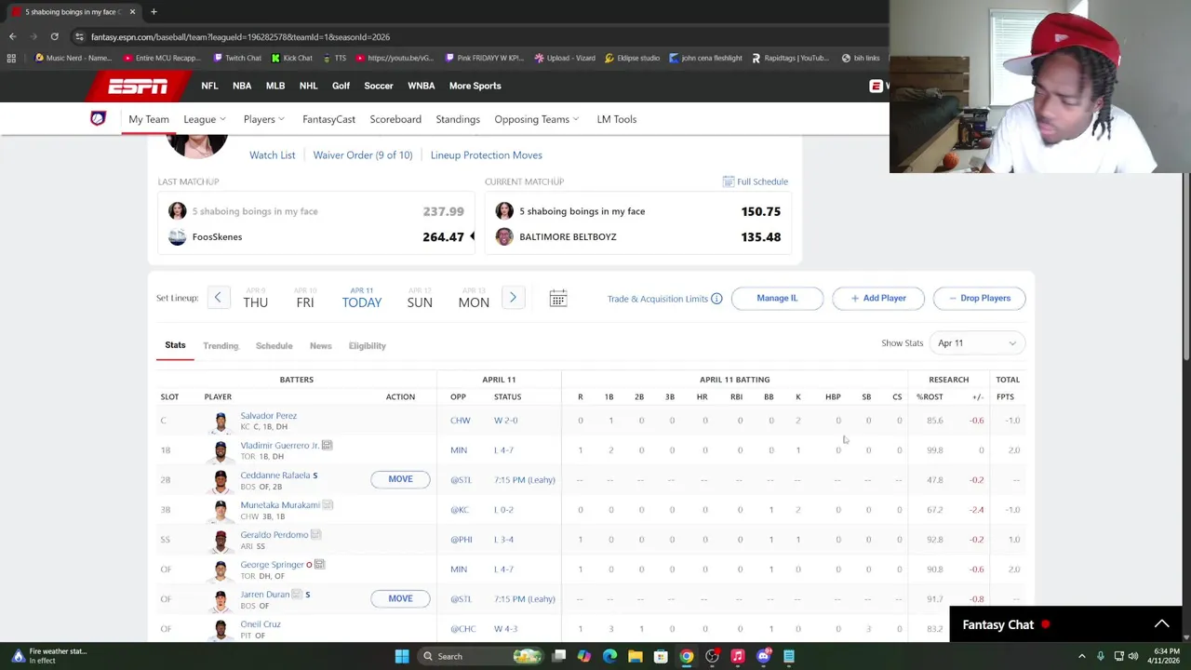The image size is (1191, 670).
Task: Click the Manage IL button
Action: click(777, 298)
